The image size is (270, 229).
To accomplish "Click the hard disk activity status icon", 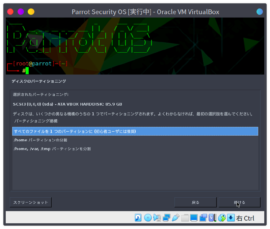I will [138, 218].
